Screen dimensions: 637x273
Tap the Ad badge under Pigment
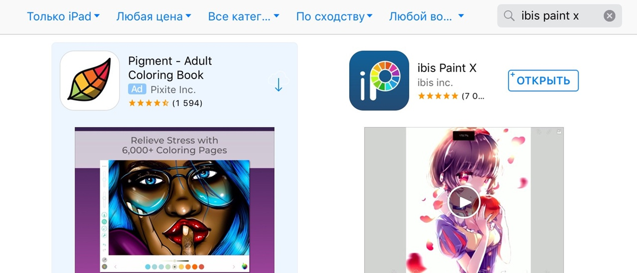(137, 89)
